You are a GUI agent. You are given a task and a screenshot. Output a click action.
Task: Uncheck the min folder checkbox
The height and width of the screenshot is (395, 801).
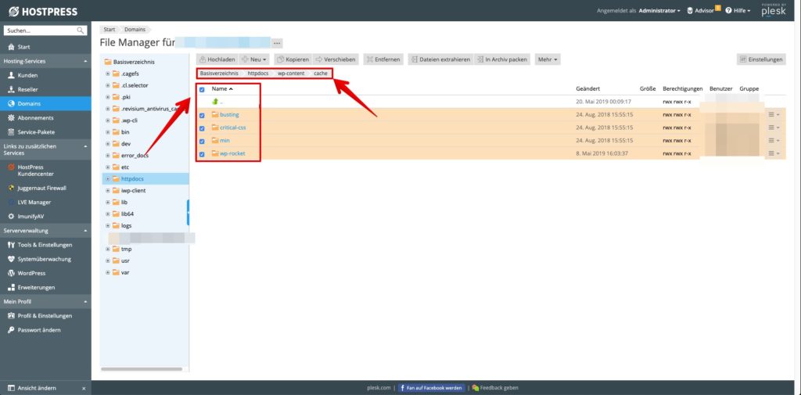[202, 141]
